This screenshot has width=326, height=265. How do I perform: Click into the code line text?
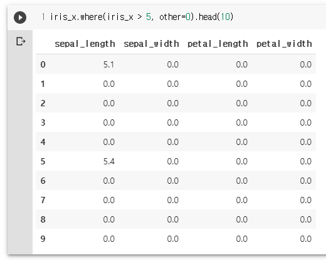coord(142,17)
